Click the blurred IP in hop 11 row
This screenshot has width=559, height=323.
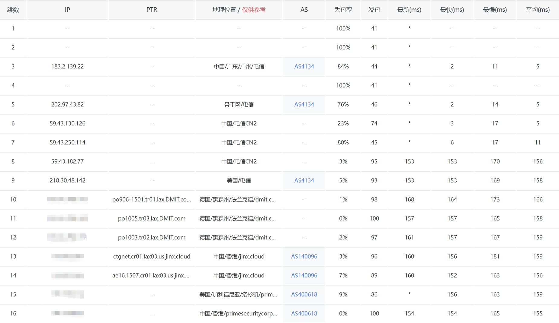point(67,218)
